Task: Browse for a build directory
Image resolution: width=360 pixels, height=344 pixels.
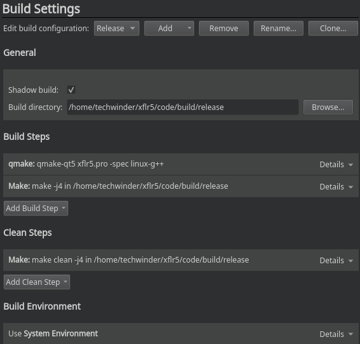Action: coord(328,107)
